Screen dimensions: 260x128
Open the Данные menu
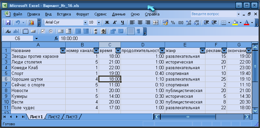tap(119, 14)
